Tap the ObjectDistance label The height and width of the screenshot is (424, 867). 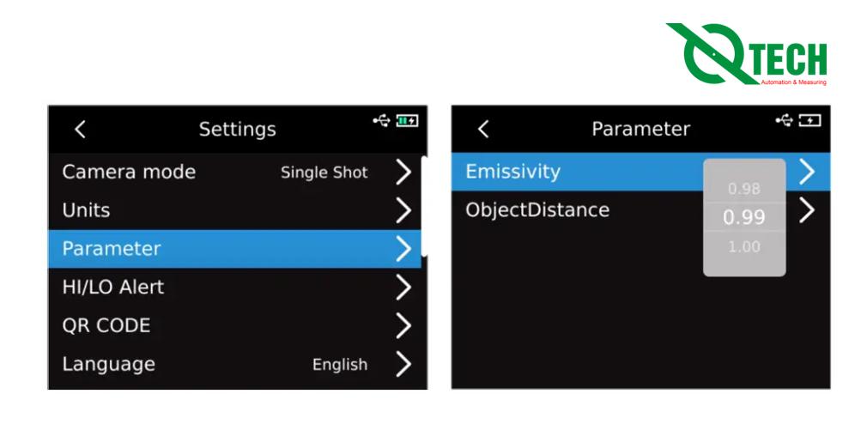(537, 210)
